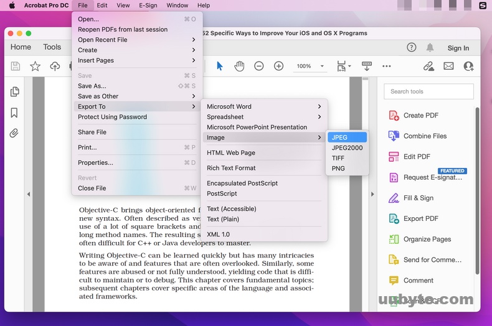Open the Create PDF tool
Screen dimensions: 492x326
coord(414,115)
